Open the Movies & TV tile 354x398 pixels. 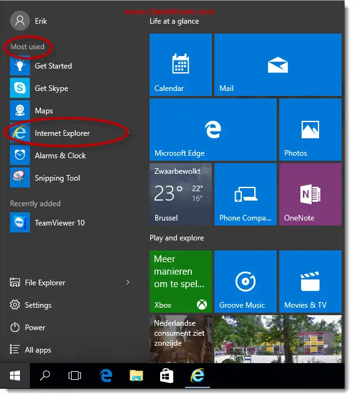[x=310, y=282]
